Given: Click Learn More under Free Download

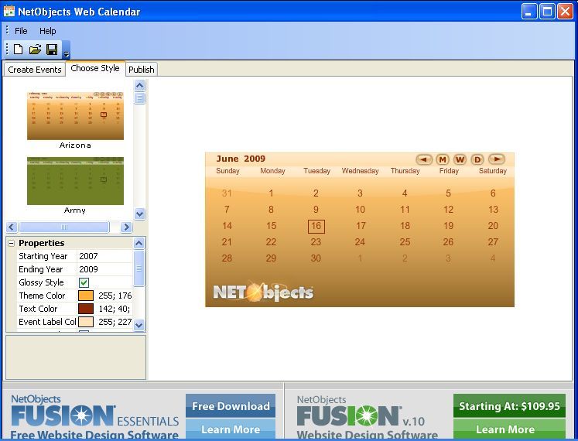Looking at the screenshot, I should click(x=231, y=429).
